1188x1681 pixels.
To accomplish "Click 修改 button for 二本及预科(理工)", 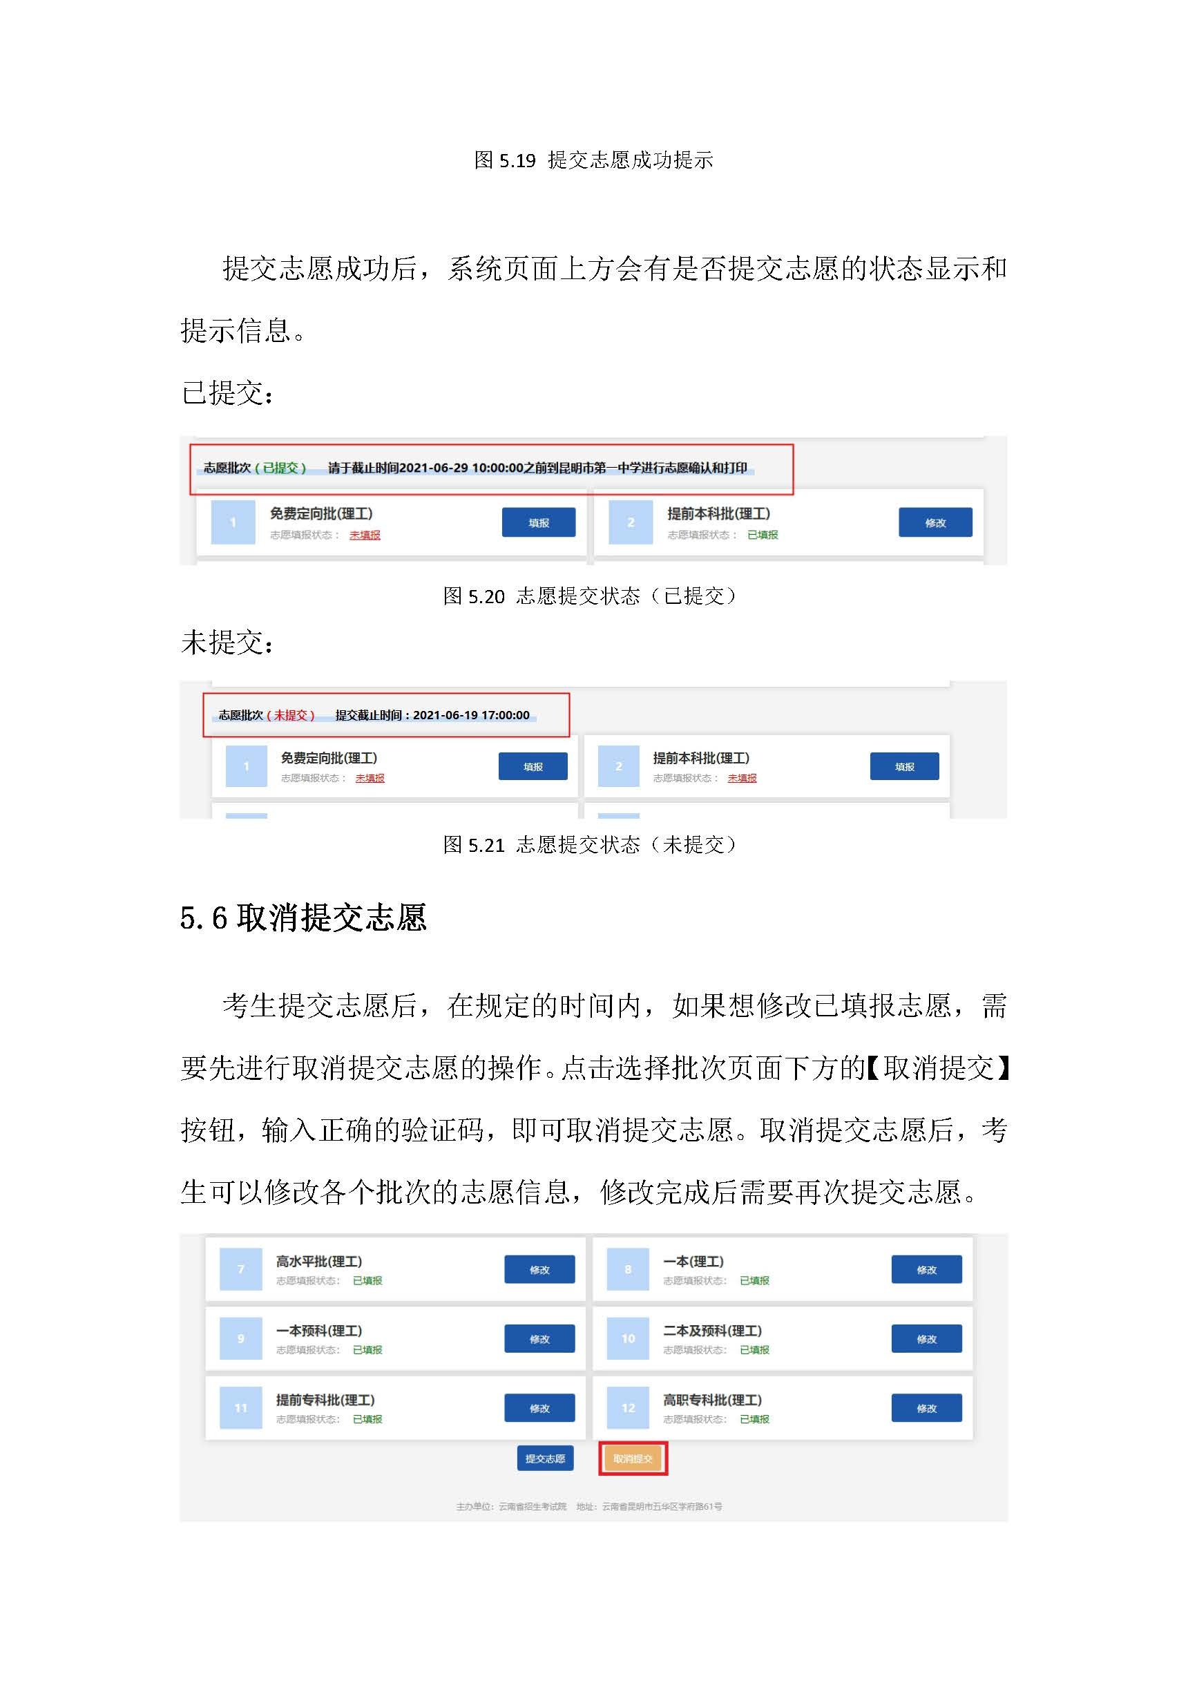I will click(926, 1339).
